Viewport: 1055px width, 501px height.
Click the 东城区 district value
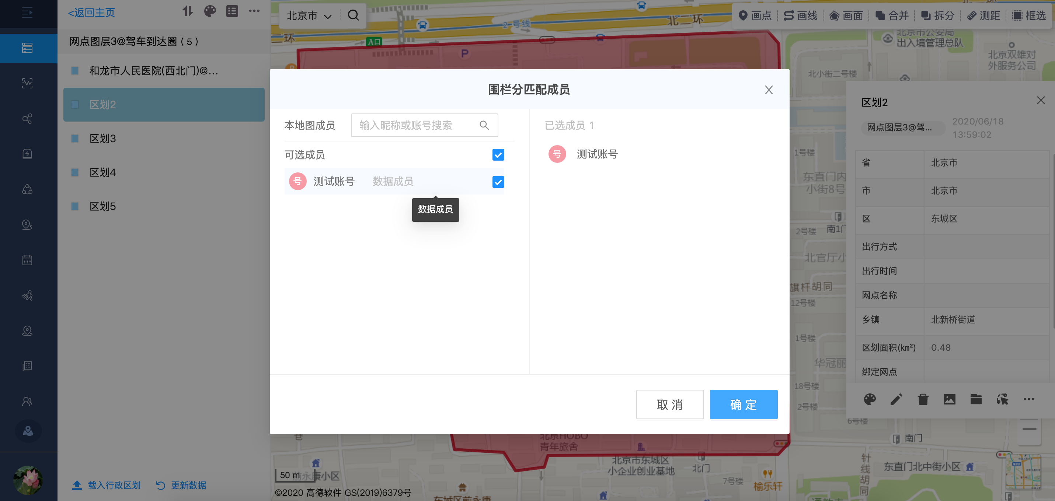[x=944, y=218]
